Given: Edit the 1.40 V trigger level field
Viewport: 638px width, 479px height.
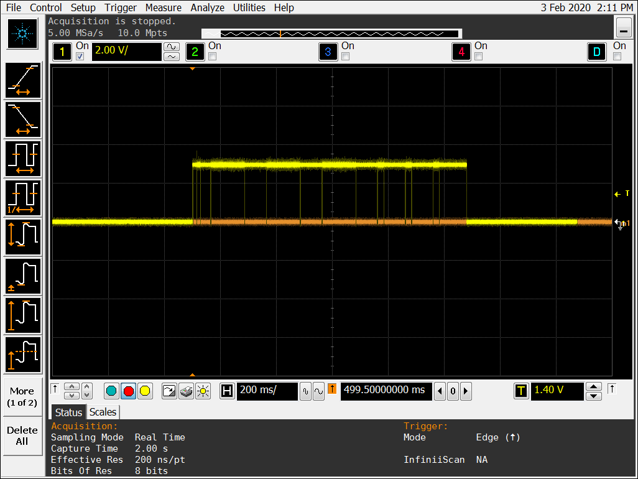Looking at the screenshot, I should click(x=557, y=391).
